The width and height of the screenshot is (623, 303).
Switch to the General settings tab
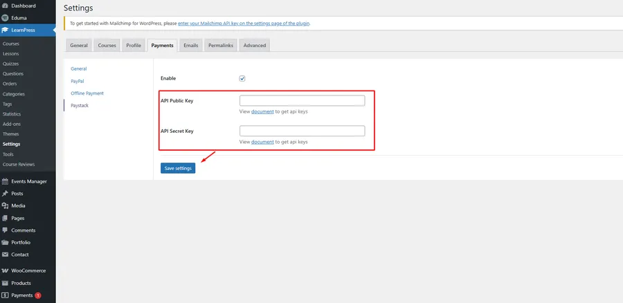click(x=79, y=45)
